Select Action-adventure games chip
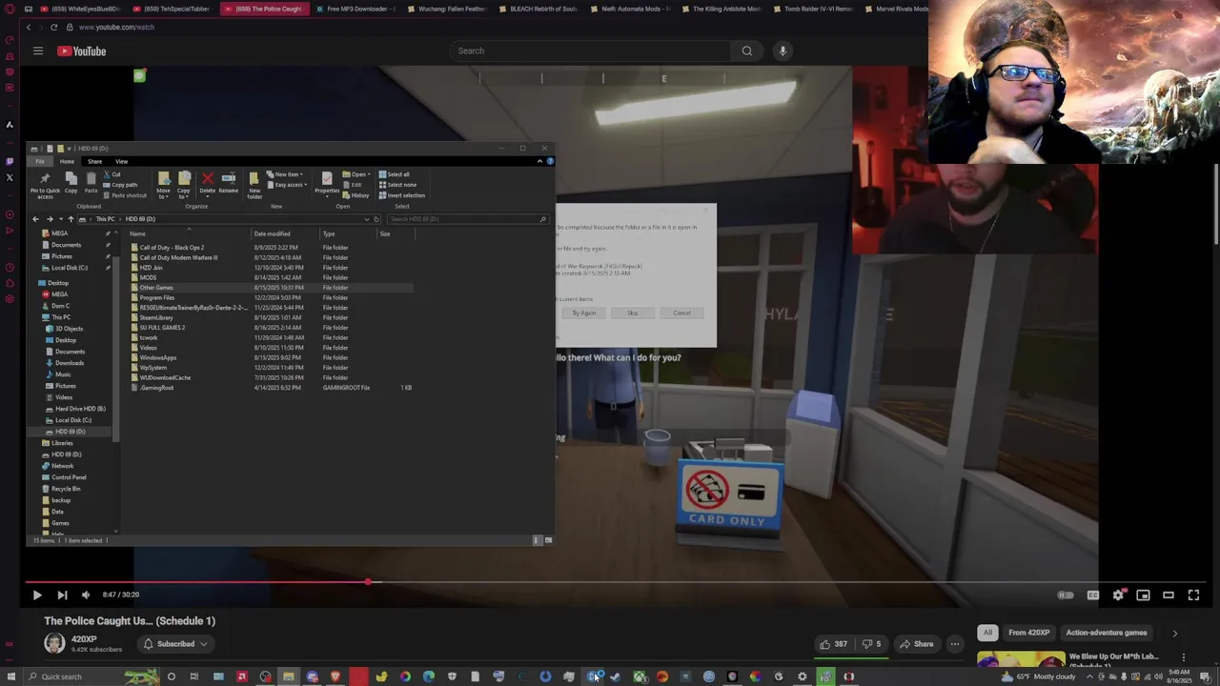This screenshot has height=686, width=1220. (x=1107, y=633)
